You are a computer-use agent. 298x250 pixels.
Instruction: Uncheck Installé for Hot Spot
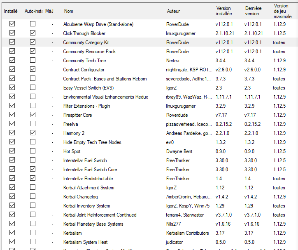[x=12, y=151]
